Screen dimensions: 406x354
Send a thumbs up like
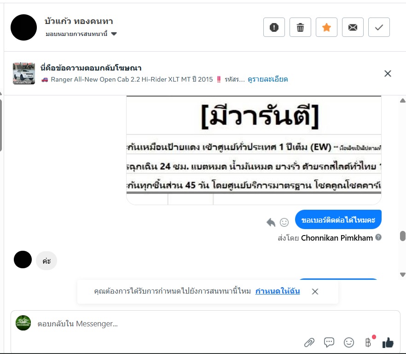coord(388,342)
